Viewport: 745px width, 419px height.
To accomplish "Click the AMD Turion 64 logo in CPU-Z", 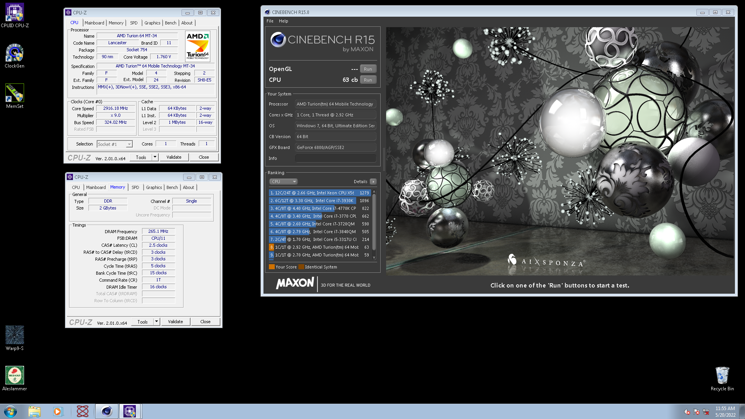I will click(198, 47).
